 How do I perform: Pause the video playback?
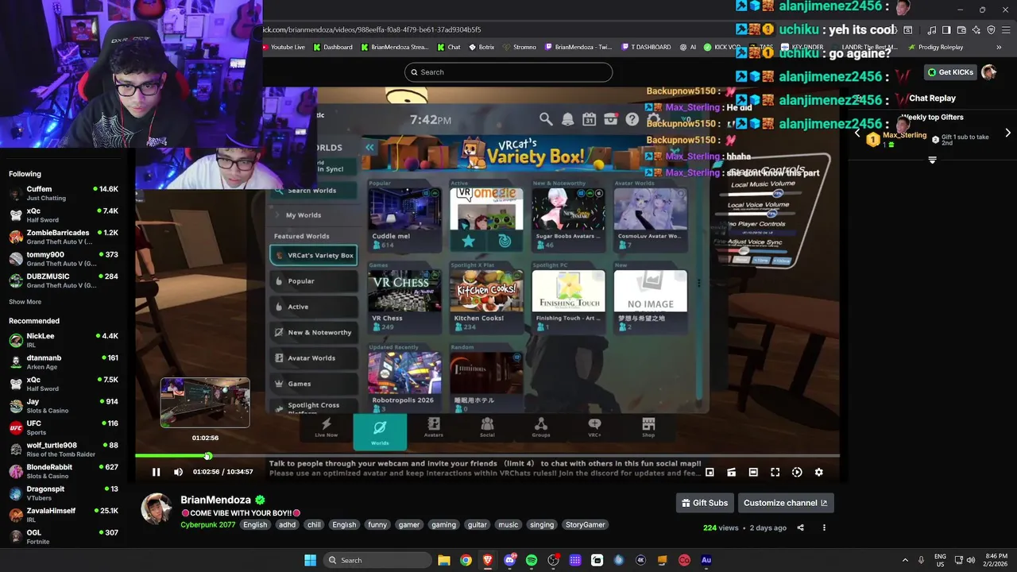[x=157, y=472]
